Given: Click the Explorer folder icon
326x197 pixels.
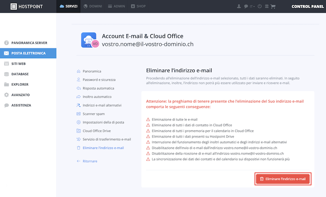Looking at the screenshot, I should [7, 84].
